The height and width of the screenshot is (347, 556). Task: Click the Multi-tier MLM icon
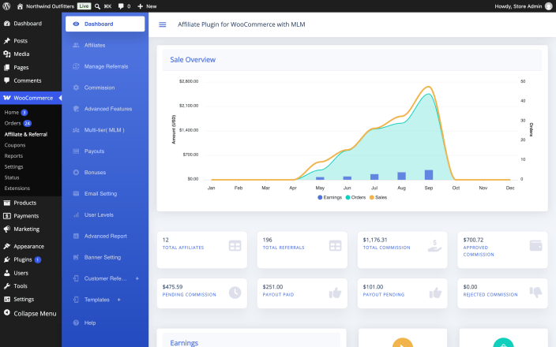pyautogui.click(x=76, y=130)
